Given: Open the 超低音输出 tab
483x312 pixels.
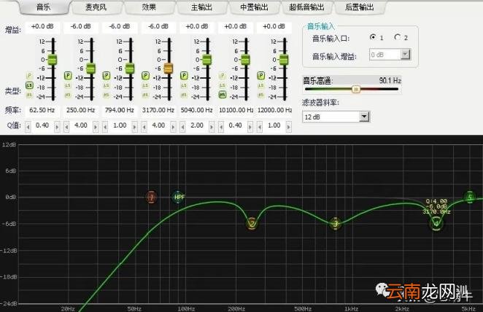Looking at the screenshot, I should tap(307, 7).
